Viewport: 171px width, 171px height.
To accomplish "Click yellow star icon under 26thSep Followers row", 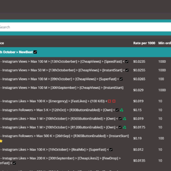I will point(1,141).
